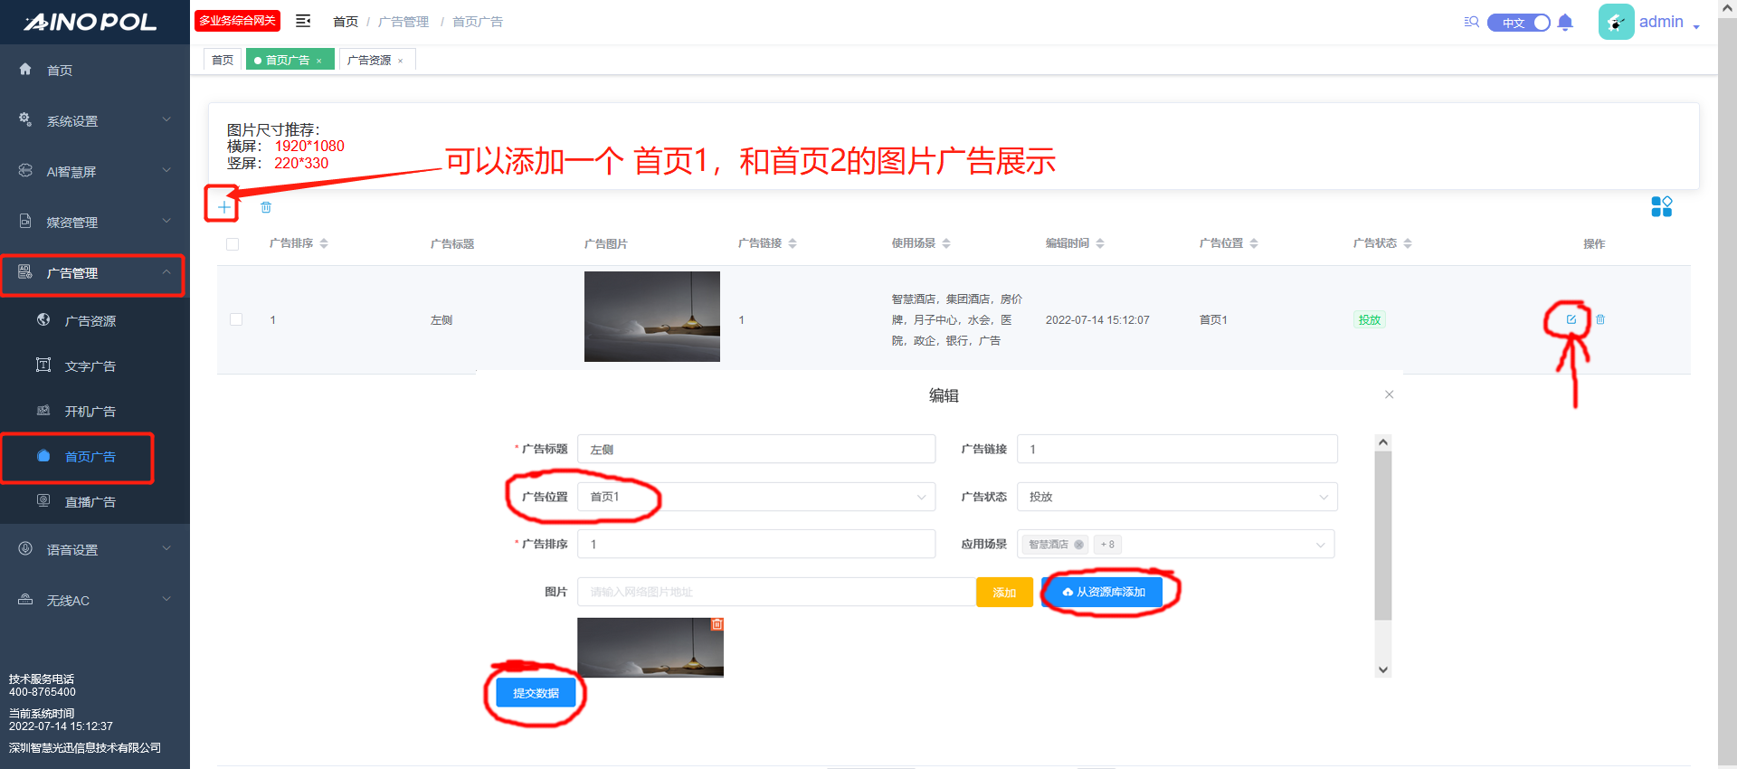Screen dimensions: 1737x769
Task: Click the edit dialog's vertical scrollbar
Action: pos(1382,534)
